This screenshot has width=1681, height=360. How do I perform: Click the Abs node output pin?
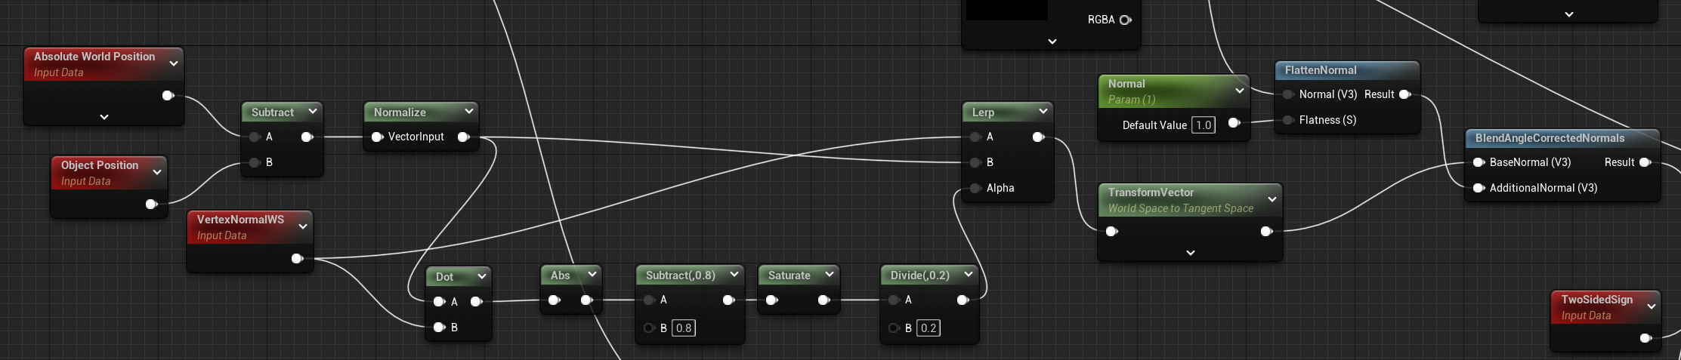[x=586, y=300]
